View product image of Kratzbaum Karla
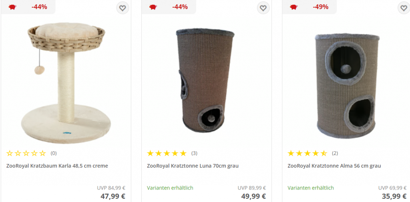The image size is (410, 202). click(66, 83)
